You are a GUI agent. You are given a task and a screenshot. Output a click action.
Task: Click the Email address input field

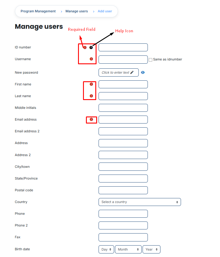pyautogui.click(x=123, y=119)
